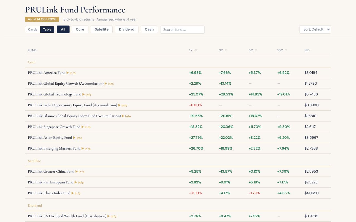Expand Info for PRULink Greater China Fund
The height and width of the screenshot is (222, 356).
pyautogui.click(x=80, y=172)
